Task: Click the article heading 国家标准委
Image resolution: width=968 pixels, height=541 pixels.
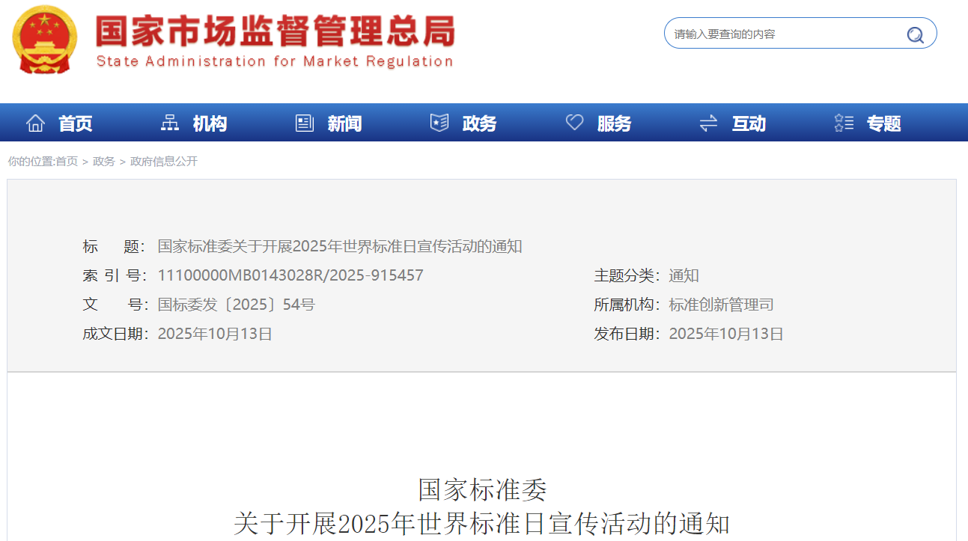Action: pyautogui.click(x=482, y=490)
